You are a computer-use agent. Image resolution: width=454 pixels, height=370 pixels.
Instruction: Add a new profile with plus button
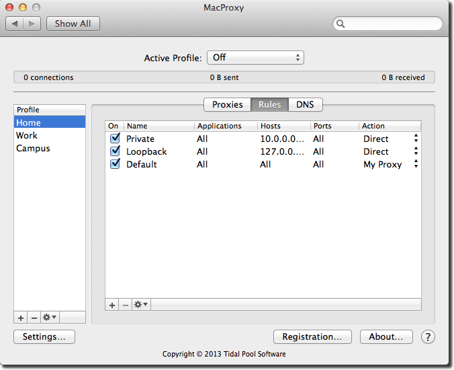[21, 318]
